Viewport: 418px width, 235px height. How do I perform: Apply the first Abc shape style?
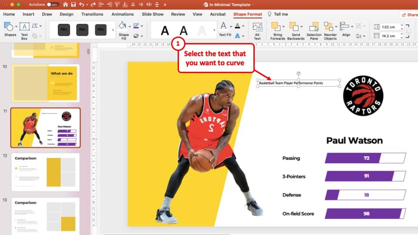pyautogui.click(x=64, y=30)
